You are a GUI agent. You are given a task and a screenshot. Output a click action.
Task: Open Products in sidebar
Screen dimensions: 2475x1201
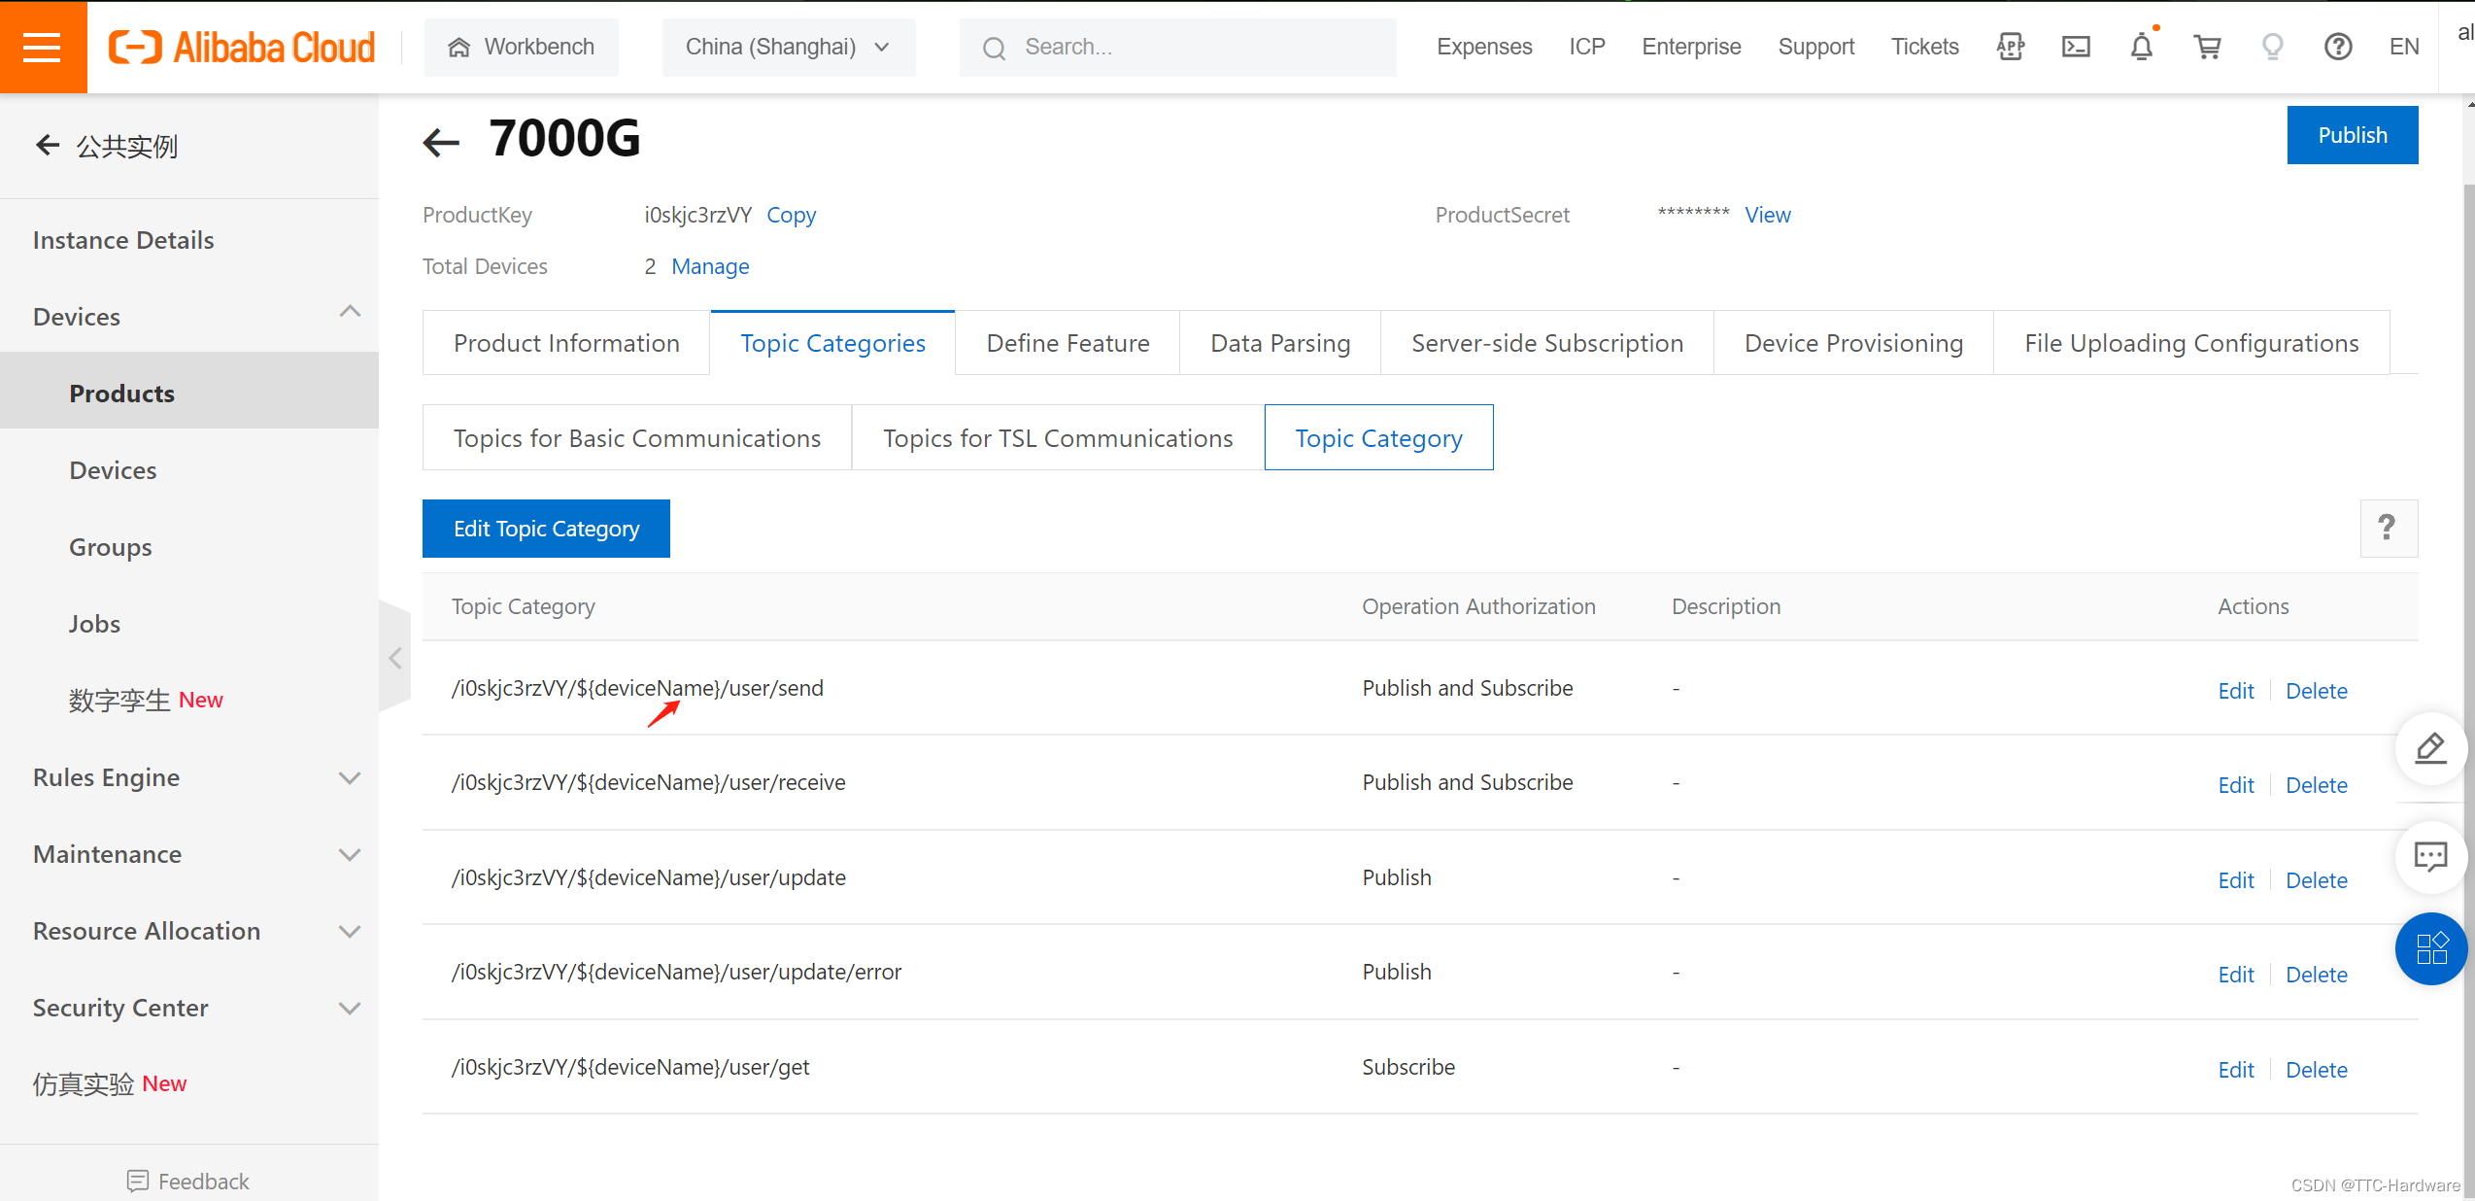(189, 394)
